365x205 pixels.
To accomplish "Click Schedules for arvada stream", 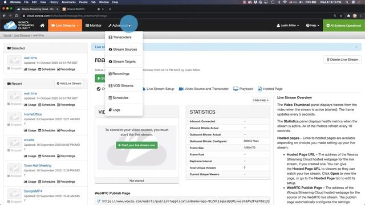I will [x=47, y=156].
